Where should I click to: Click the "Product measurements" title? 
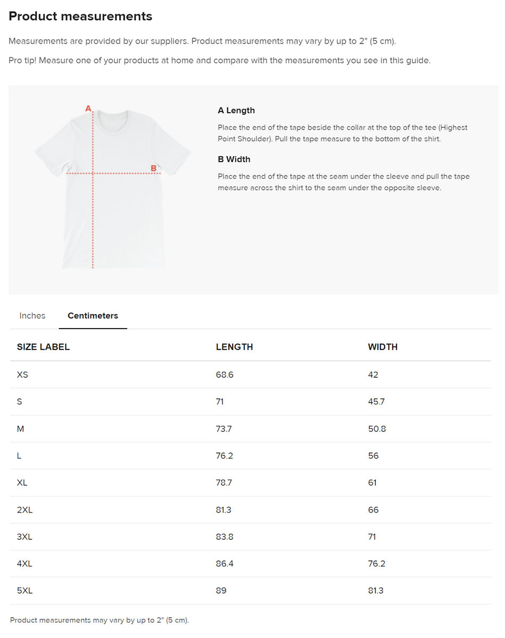click(x=80, y=16)
